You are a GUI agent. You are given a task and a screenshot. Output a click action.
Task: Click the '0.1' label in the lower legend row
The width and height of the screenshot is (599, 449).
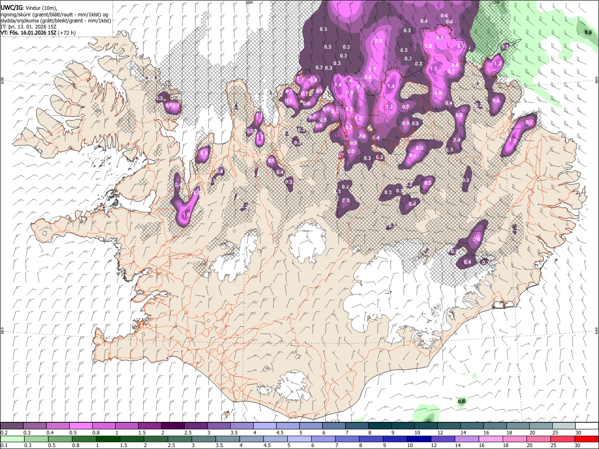coord(4,445)
